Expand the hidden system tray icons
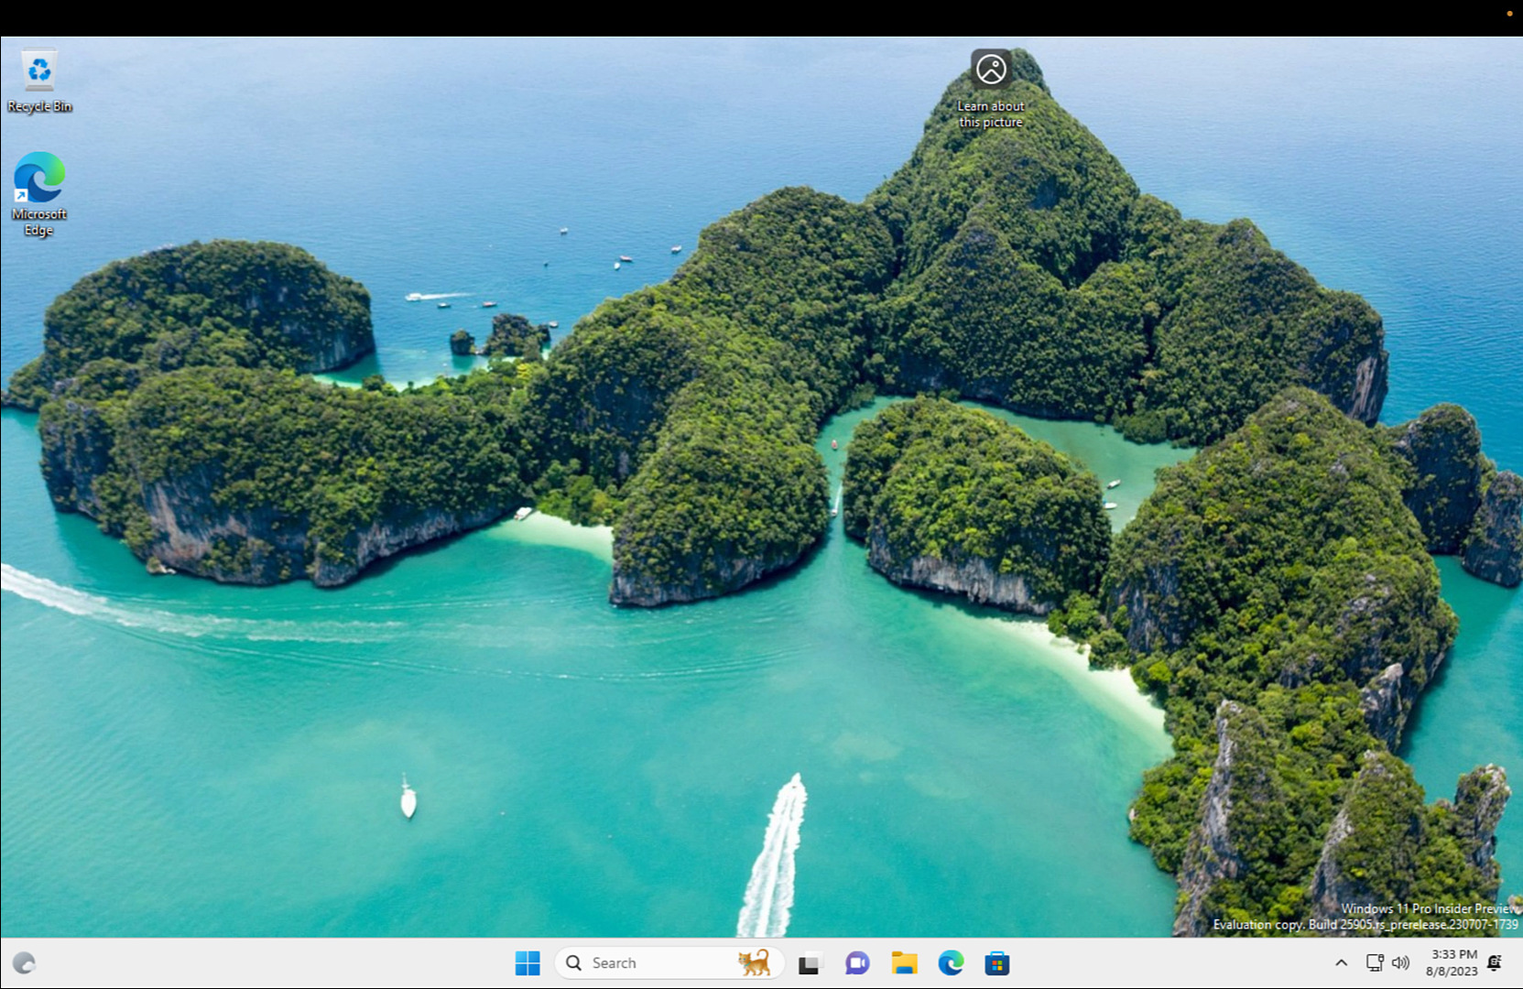Image resolution: width=1523 pixels, height=989 pixels. point(1342,963)
